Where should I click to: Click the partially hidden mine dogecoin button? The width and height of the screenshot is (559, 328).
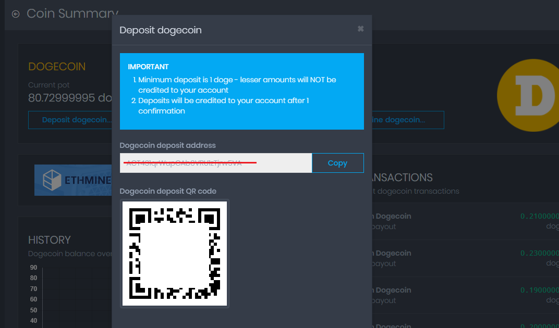408,120
